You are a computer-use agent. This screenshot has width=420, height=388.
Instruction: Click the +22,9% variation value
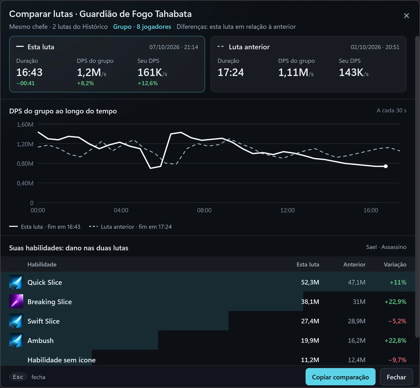click(395, 302)
